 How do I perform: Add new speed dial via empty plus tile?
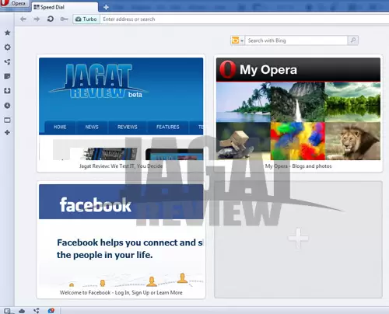298,239
